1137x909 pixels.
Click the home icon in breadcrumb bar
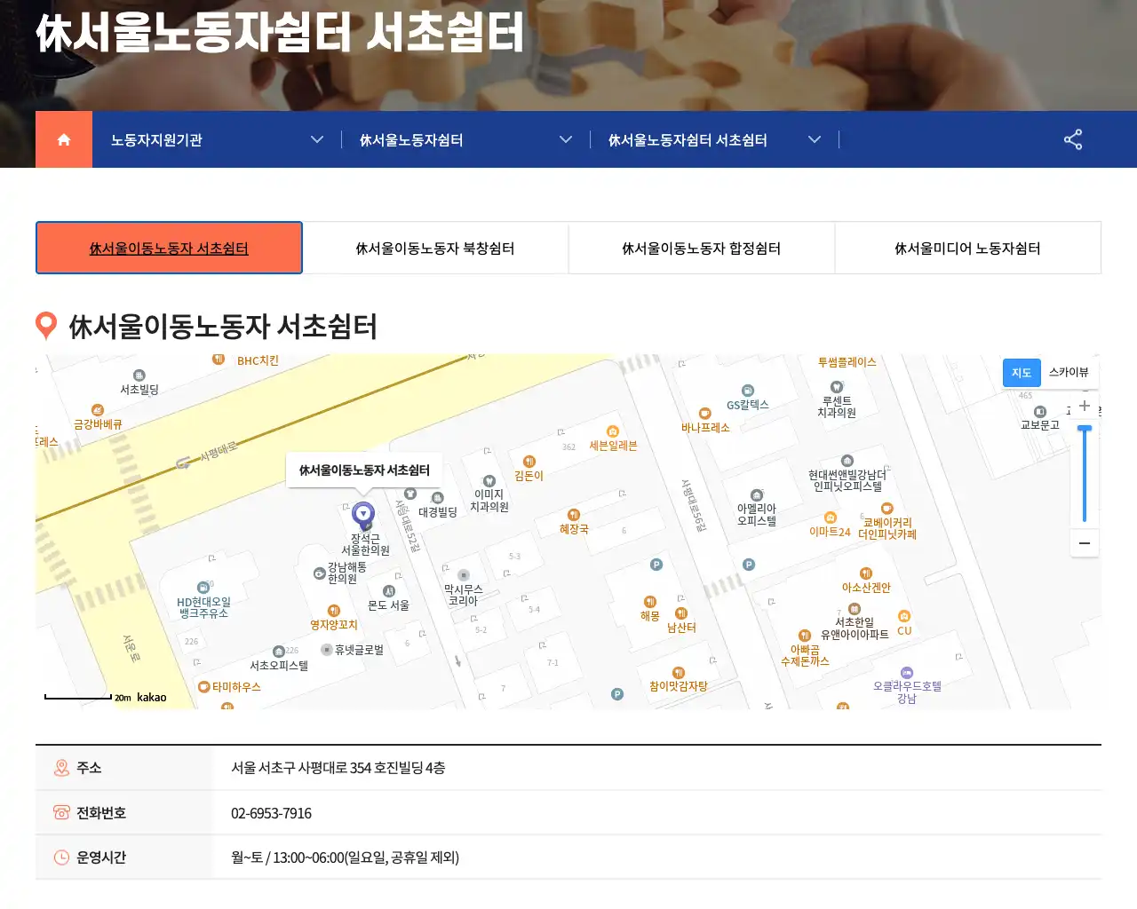point(64,139)
